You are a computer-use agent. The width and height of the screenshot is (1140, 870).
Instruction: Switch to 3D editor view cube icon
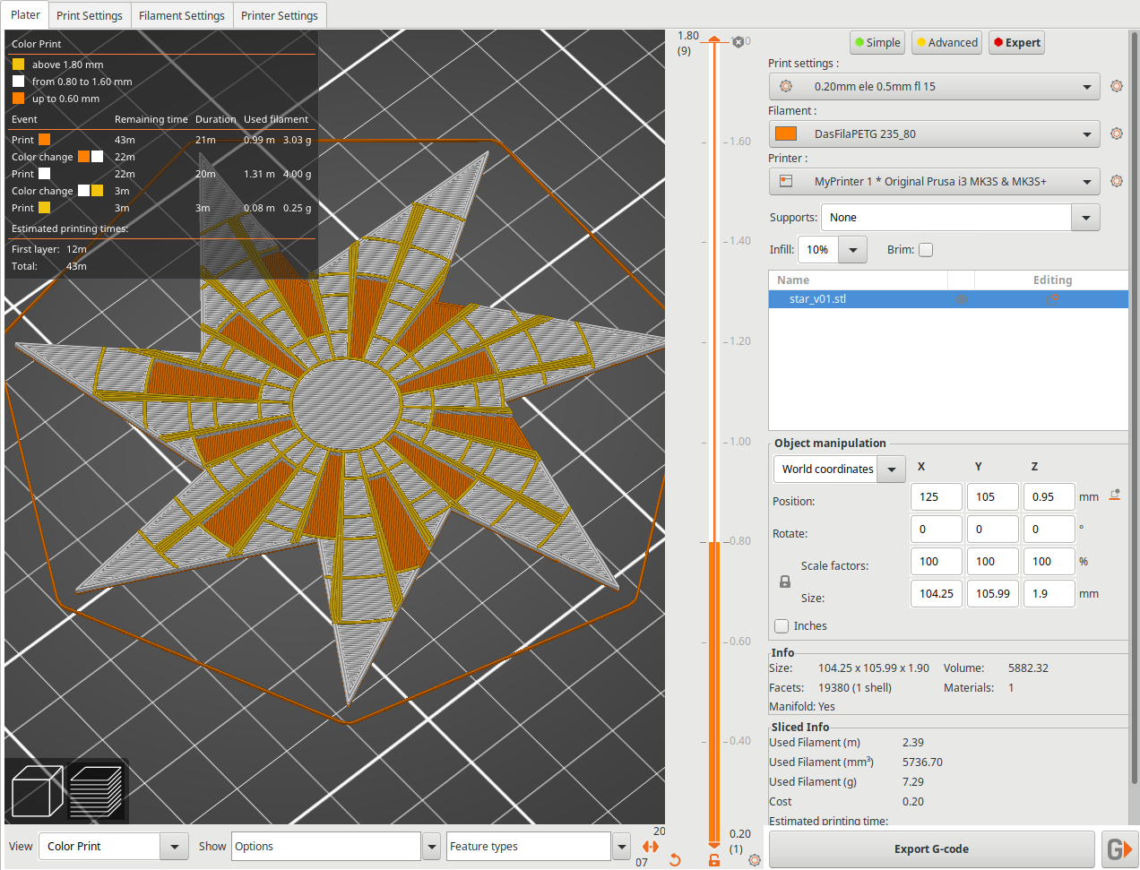[x=37, y=791]
